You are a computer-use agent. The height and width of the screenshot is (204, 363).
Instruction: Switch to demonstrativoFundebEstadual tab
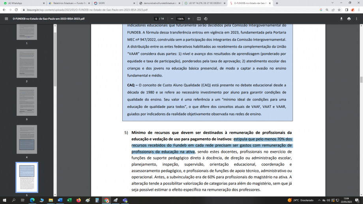point(160,3)
